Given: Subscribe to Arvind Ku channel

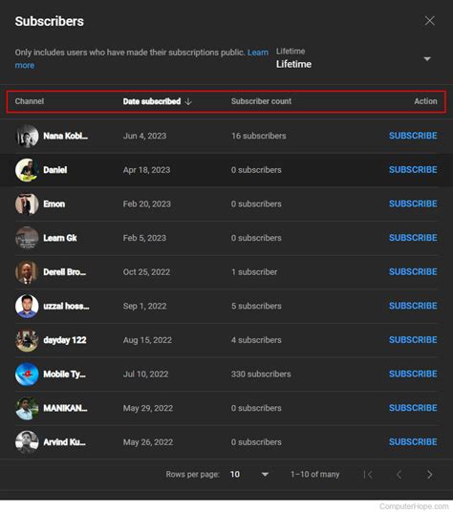Looking at the screenshot, I should point(413,442).
